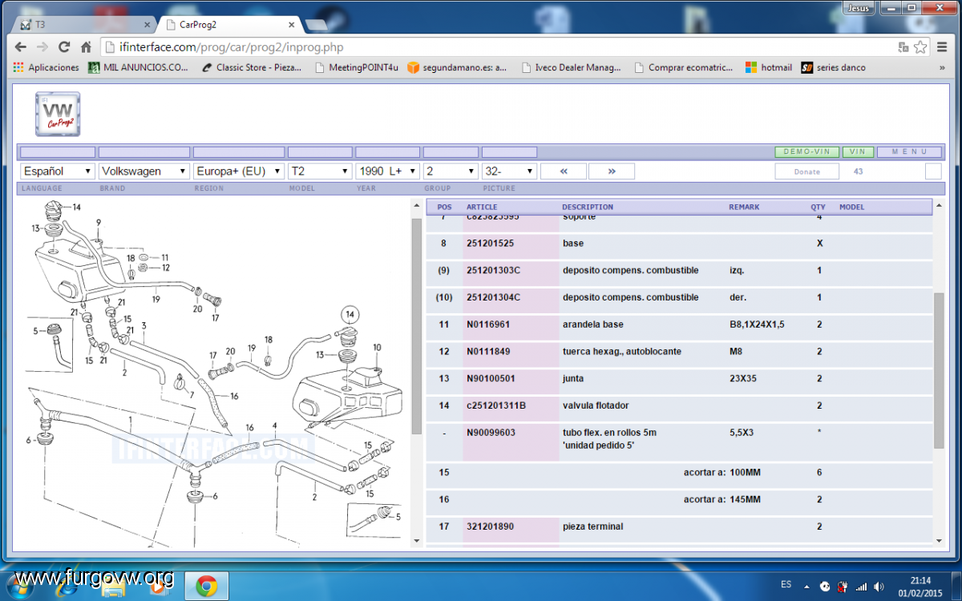
Task: Open the Comprar ecomatric... bookmark
Action: (x=683, y=68)
